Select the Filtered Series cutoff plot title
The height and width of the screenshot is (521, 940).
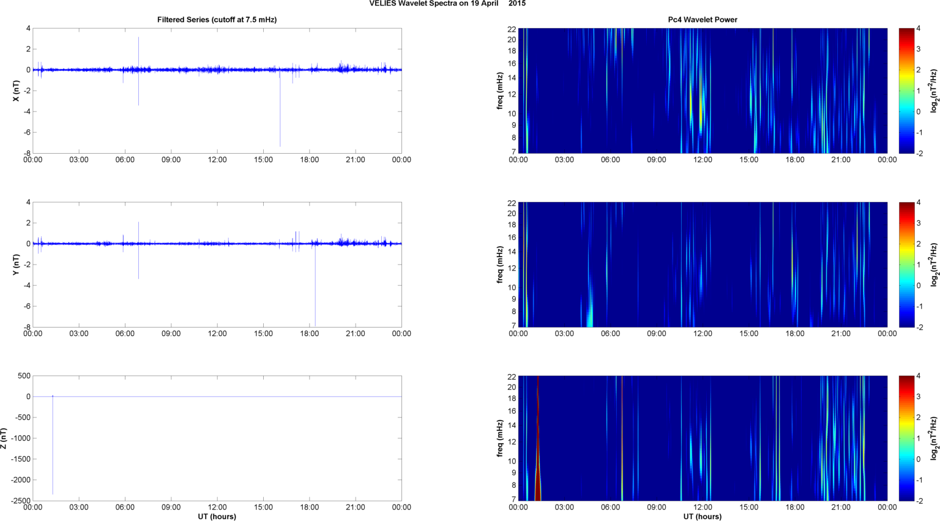click(x=217, y=20)
